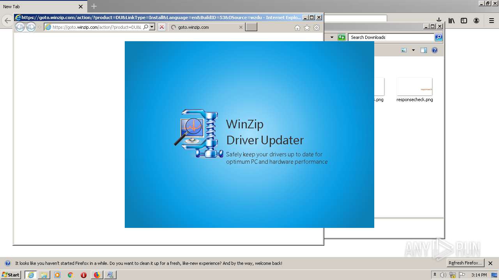The height and width of the screenshot is (280, 499).
Task: Open WinZip installer taskbar icon
Action: click(x=110, y=275)
